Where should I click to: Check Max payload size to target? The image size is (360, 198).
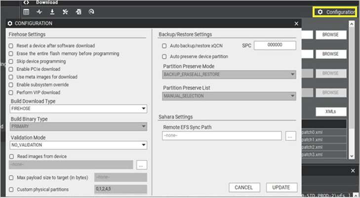[x=11, y=178]
